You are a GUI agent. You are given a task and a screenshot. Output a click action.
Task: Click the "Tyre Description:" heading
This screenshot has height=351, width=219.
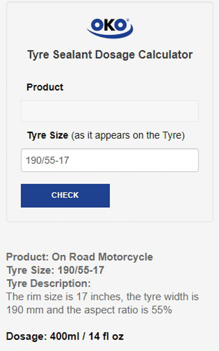(x=48, y=283)
